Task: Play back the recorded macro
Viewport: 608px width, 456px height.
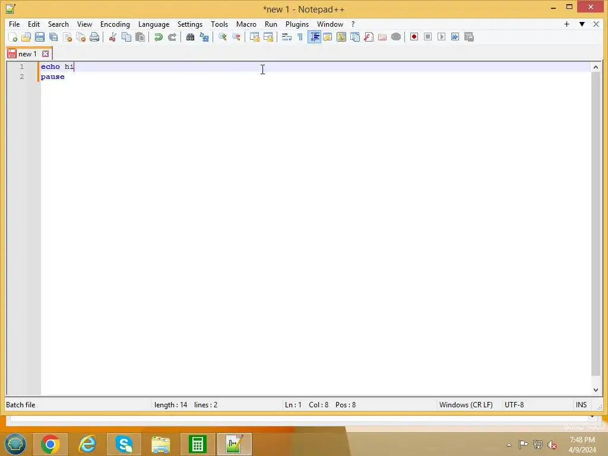Action: [441, 37]
